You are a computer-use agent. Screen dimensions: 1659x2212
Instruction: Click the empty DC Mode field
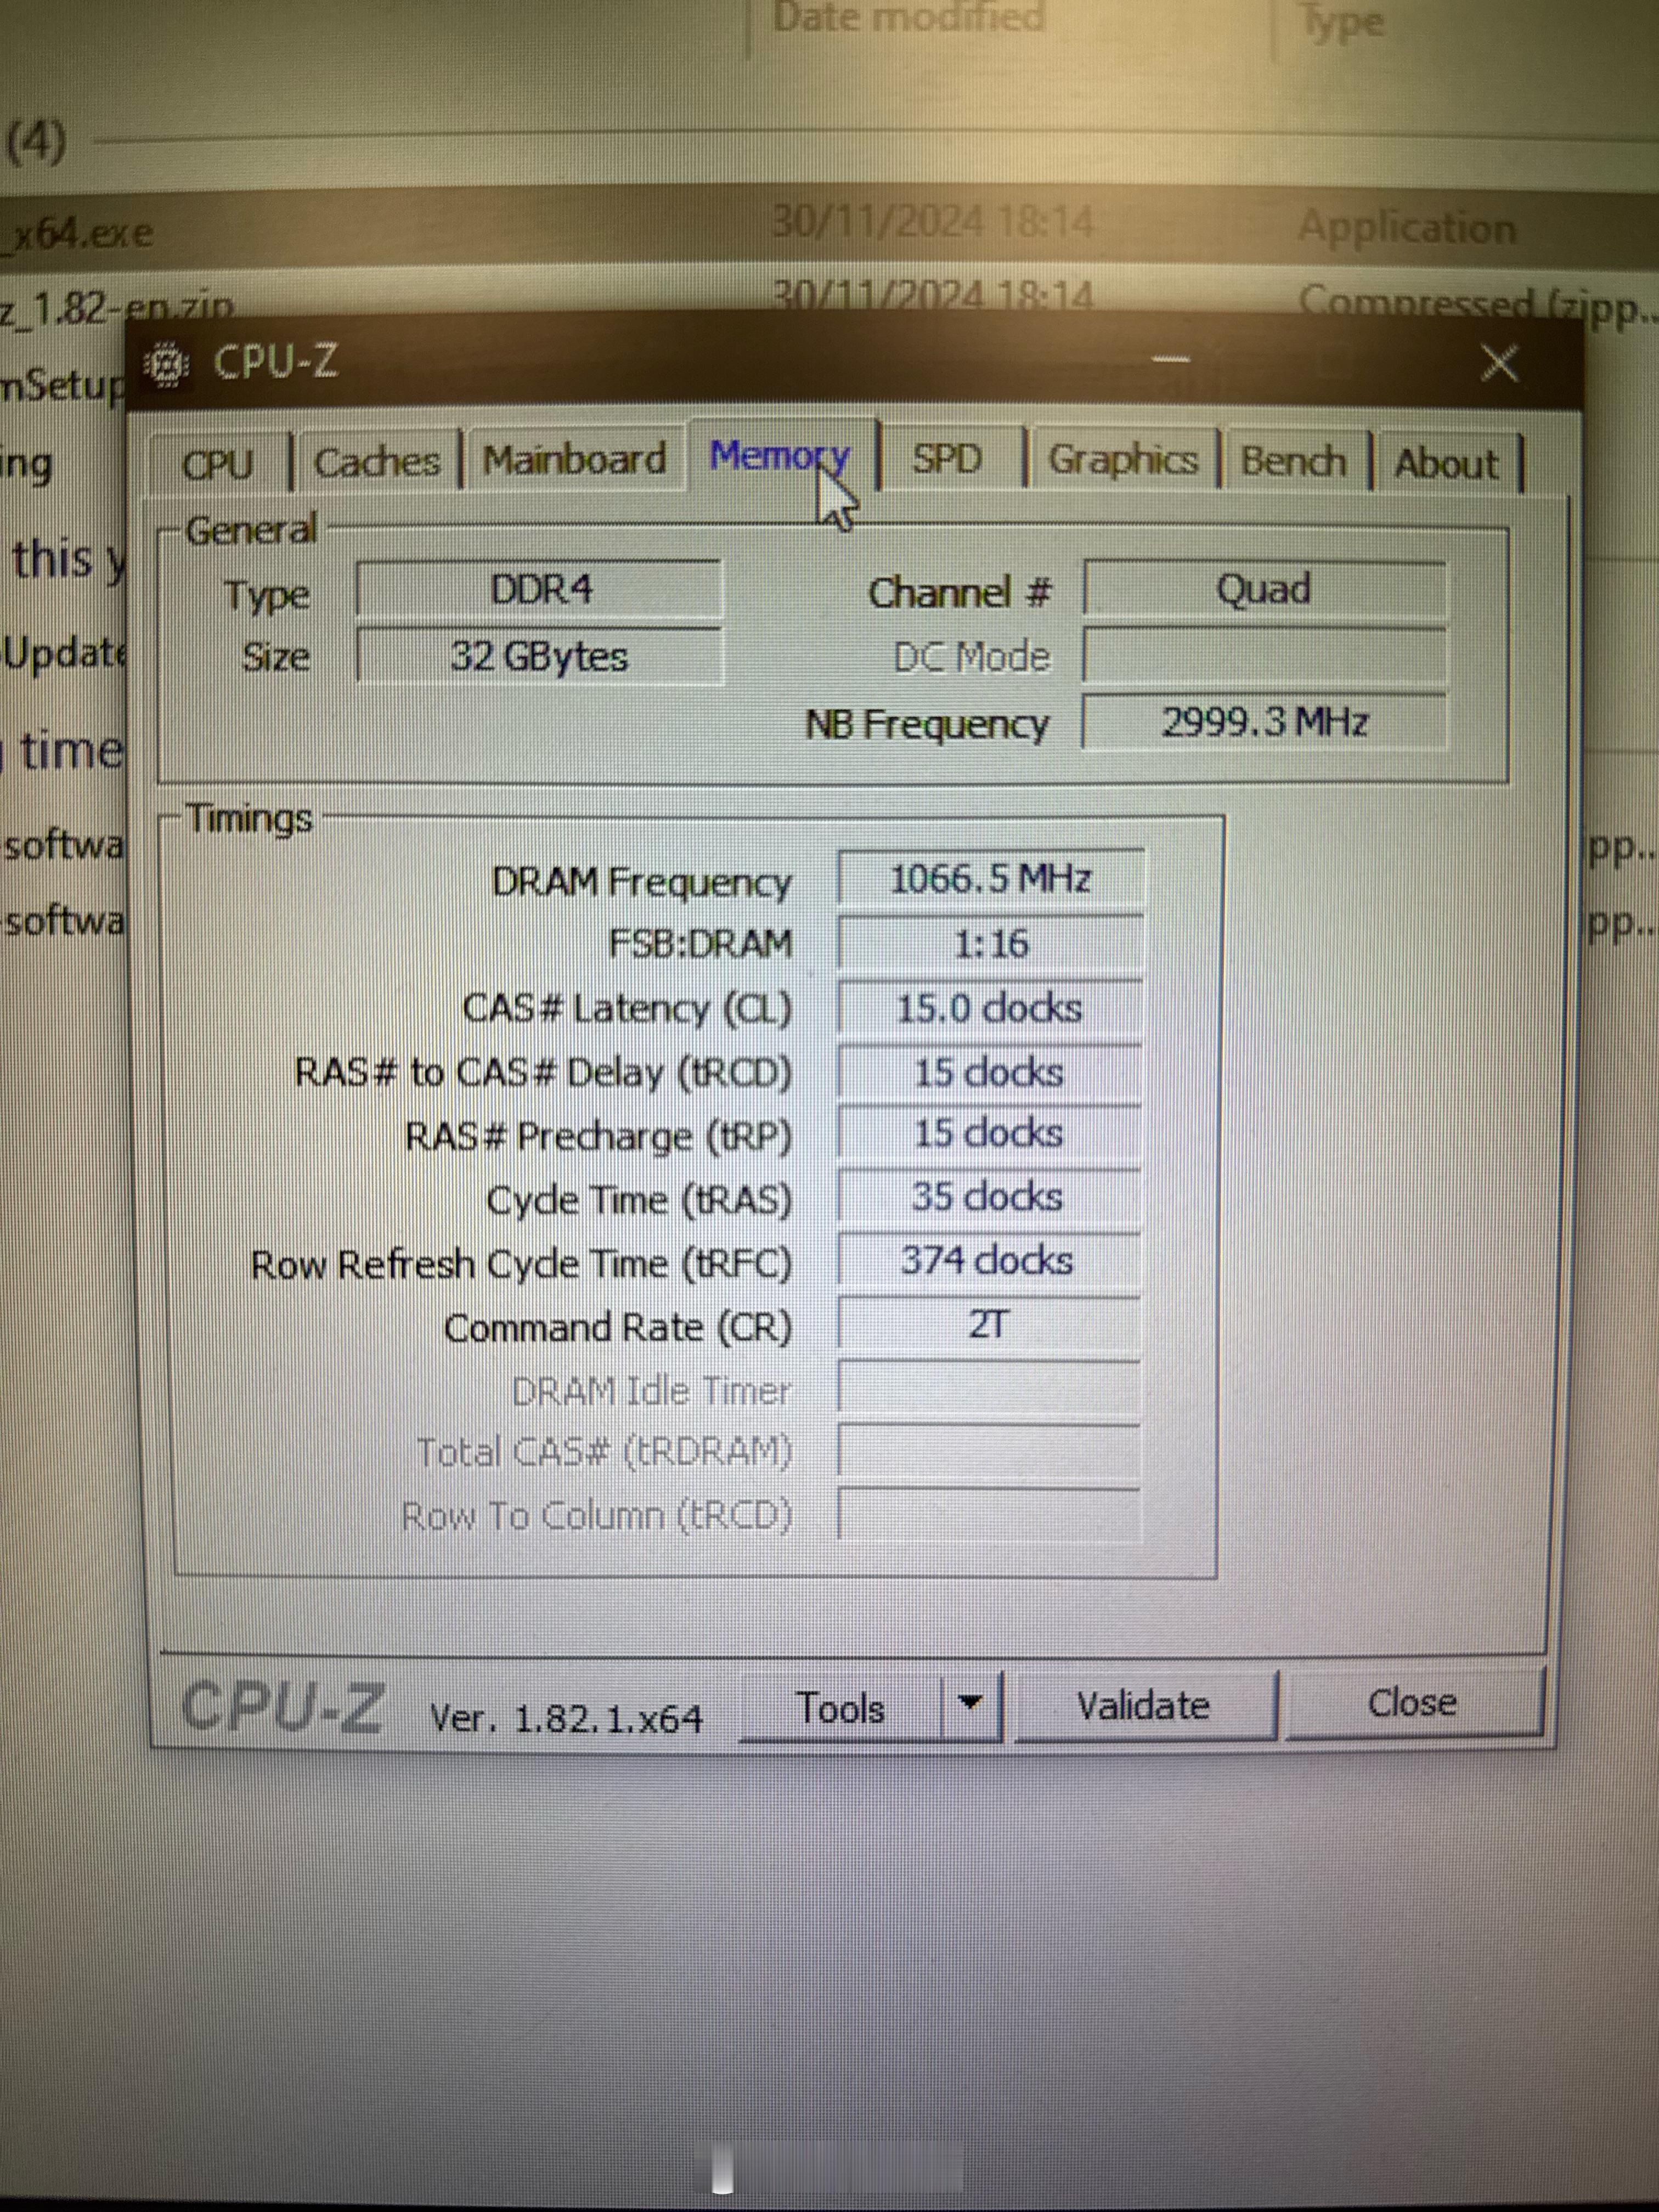click(1264, 657)
